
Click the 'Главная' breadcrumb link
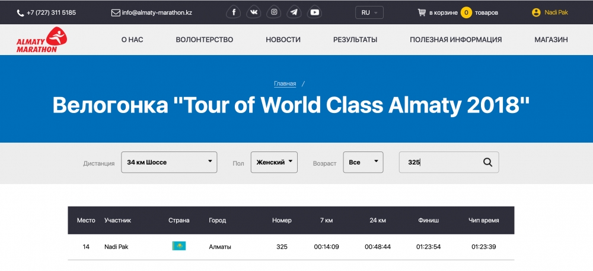tap(285, 84)
